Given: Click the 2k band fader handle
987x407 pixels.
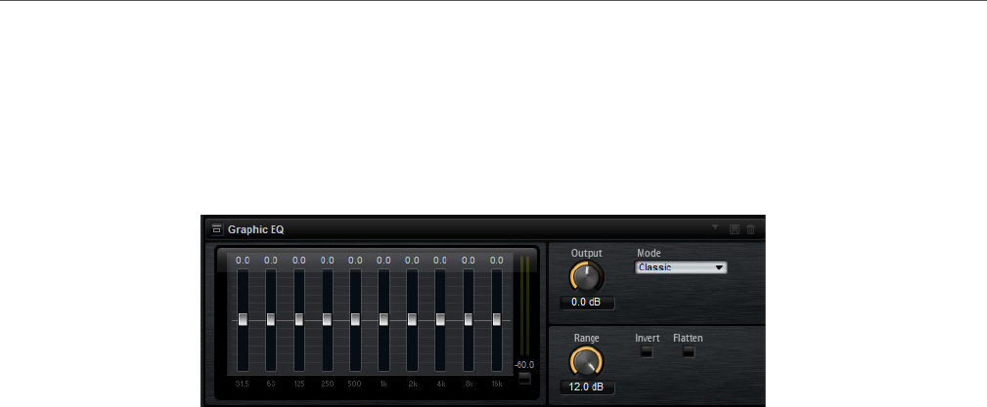Looking at the screenshot, I should point(412,320).
